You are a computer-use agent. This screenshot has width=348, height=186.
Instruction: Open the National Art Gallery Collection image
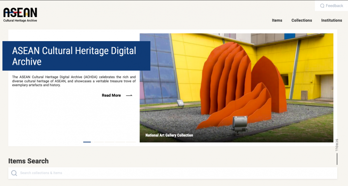(236, 88)
